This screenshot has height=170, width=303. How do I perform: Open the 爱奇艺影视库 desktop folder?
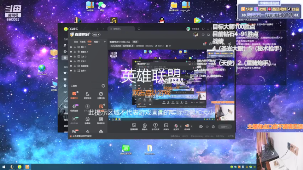point(126,150)
